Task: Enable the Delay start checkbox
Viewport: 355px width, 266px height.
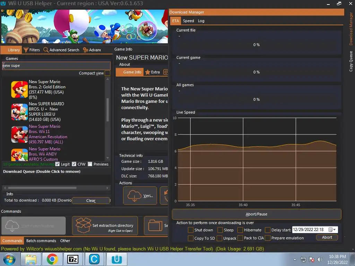Action: 268,230
